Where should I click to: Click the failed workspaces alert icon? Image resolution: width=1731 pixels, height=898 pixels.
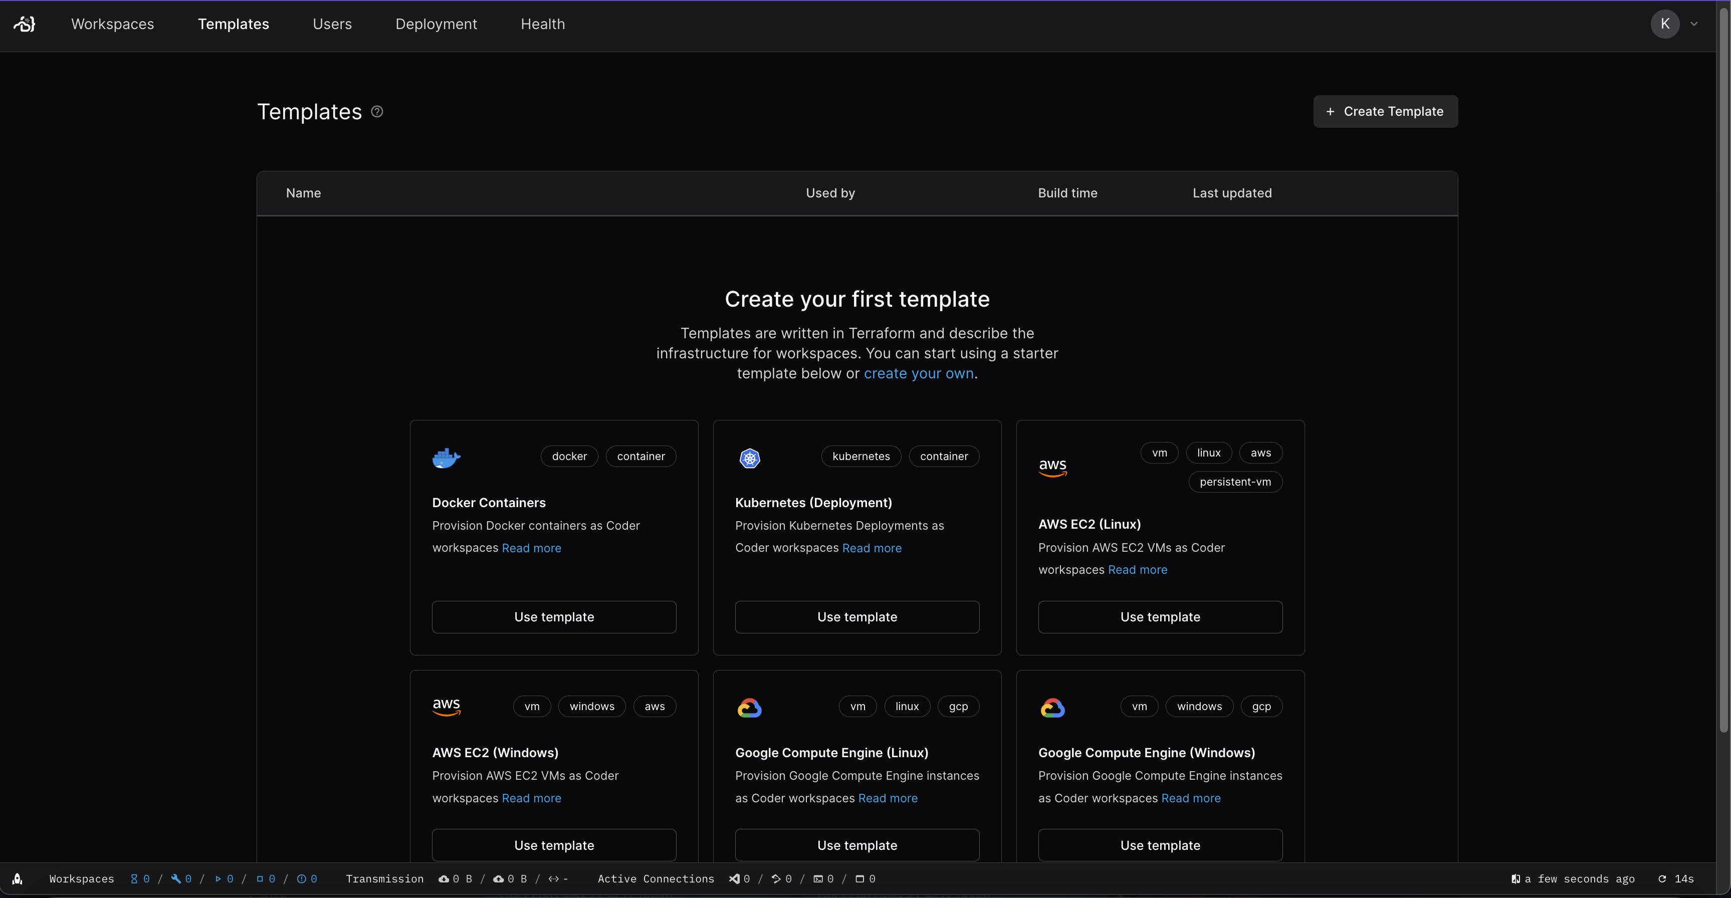[301, 878]
